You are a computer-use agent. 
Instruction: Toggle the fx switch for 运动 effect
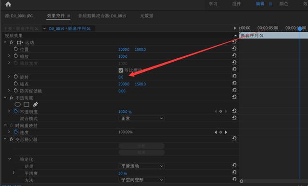pyautogui.click(x=12, y=42)
